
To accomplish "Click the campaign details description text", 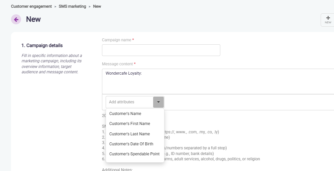I will [x=51, y=64].
